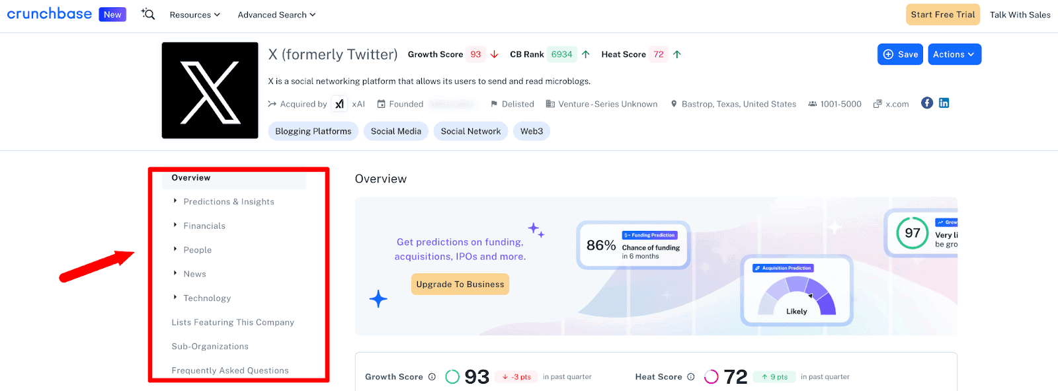Open the Advanced Search dropdown
The image size is (1058, 391).
[276, 15]
